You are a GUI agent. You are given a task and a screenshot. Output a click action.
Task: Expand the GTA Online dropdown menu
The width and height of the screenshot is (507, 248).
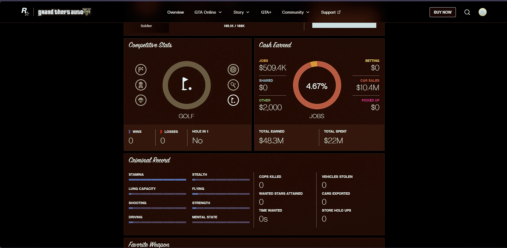208,12
